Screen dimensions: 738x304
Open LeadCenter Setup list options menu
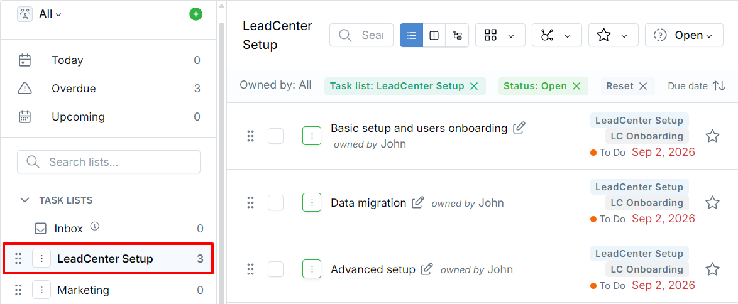click(42, 258)
